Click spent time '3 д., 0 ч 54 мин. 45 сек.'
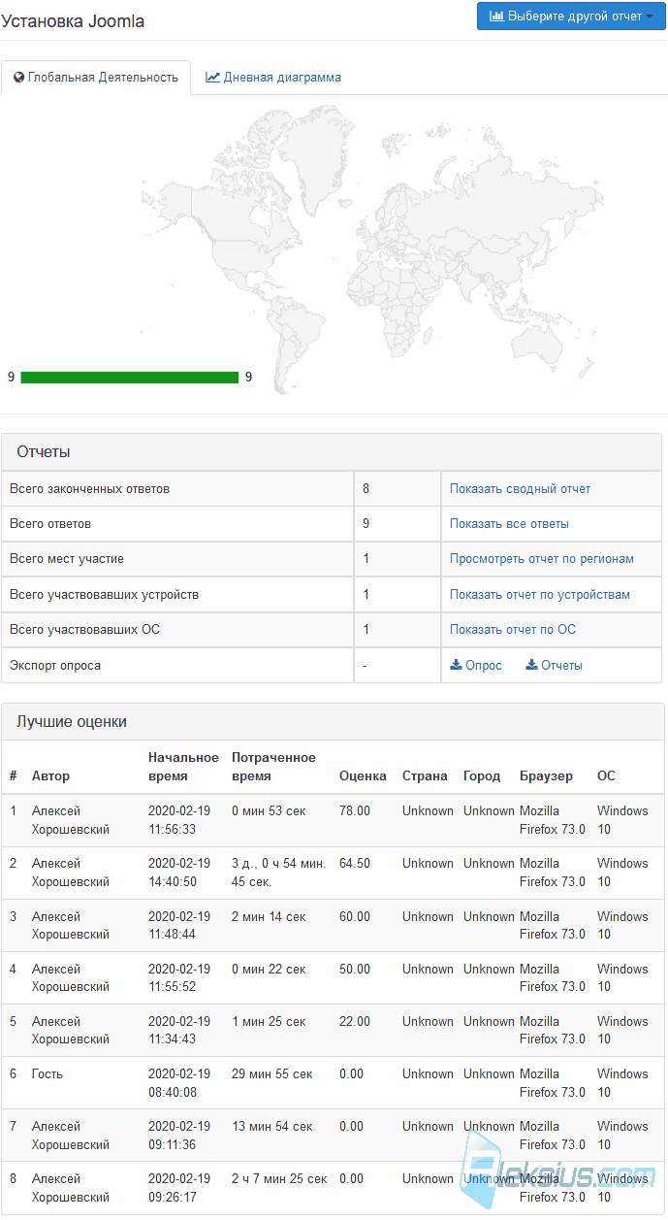The image size is (668, 1220). [278, 873]
